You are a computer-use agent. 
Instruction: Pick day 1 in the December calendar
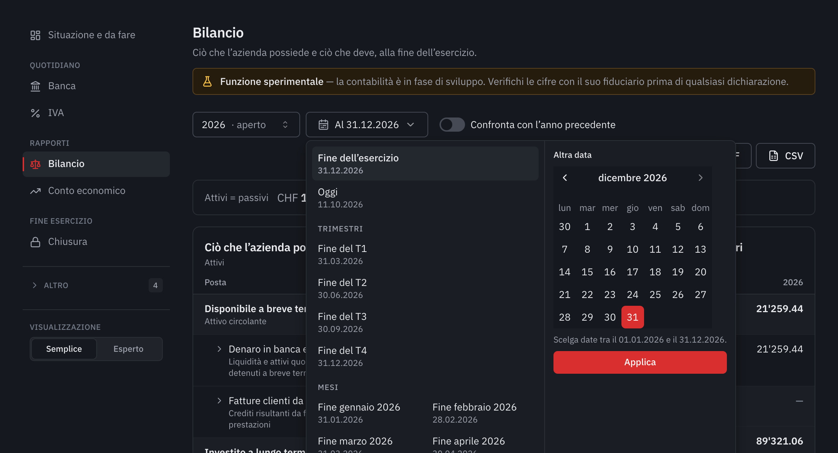(587, 226)
